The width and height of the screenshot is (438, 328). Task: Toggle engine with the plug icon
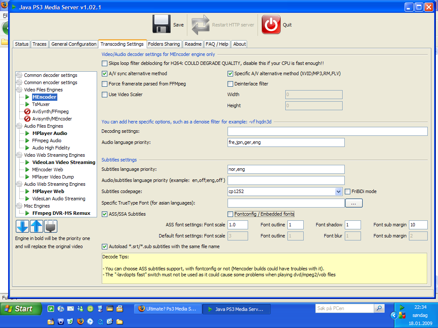50,226
